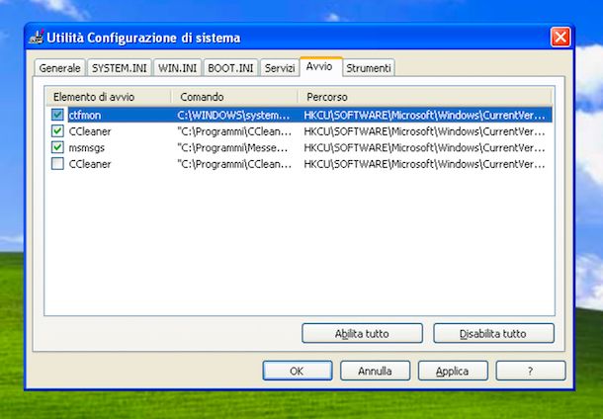The image size is (603, 419).
Task: Close the Utilità Configurazione di sistema window
Action: [560, 38]
